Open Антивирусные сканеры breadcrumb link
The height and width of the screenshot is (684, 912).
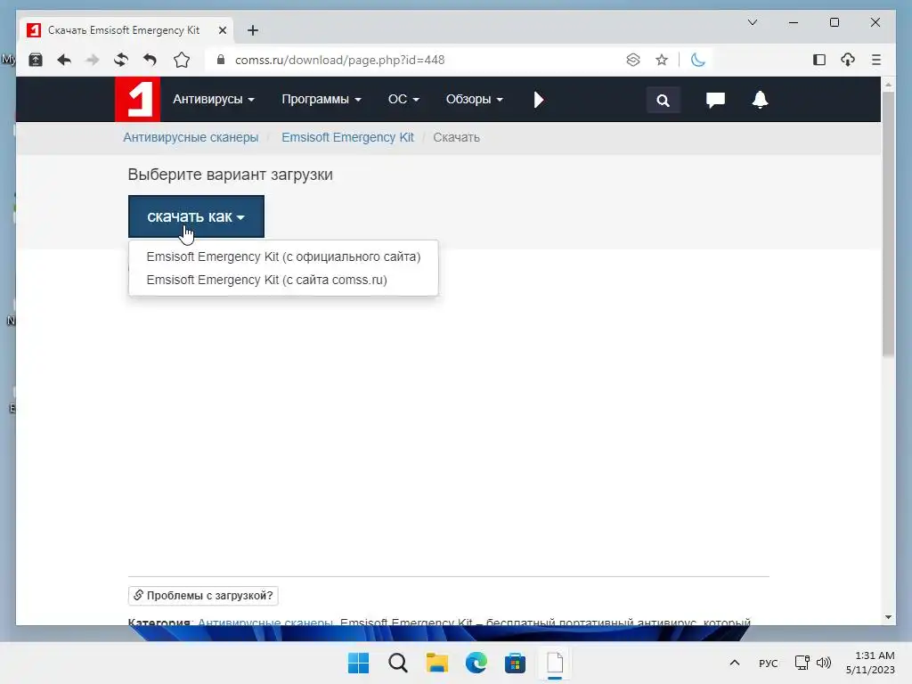(191, 137)
